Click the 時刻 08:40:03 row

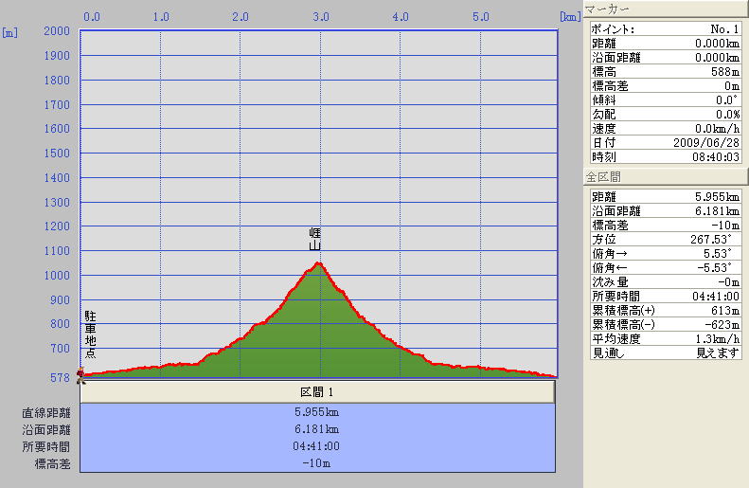pos(666,156)
